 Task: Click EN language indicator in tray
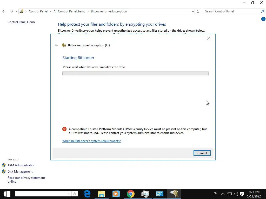point(215,193)
